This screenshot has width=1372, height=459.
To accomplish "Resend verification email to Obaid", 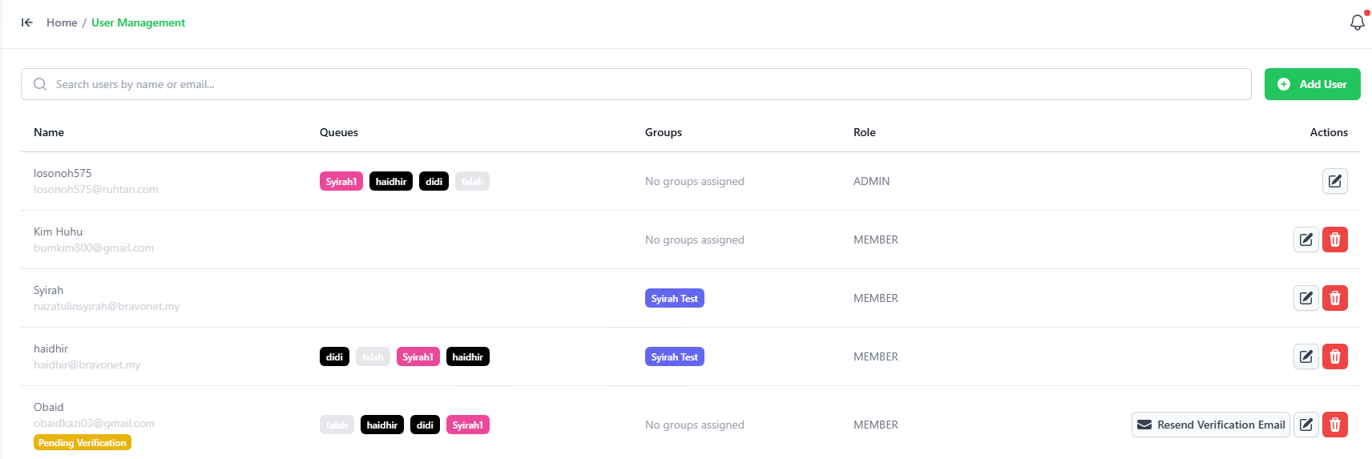I will click(x=1211, y=425).
